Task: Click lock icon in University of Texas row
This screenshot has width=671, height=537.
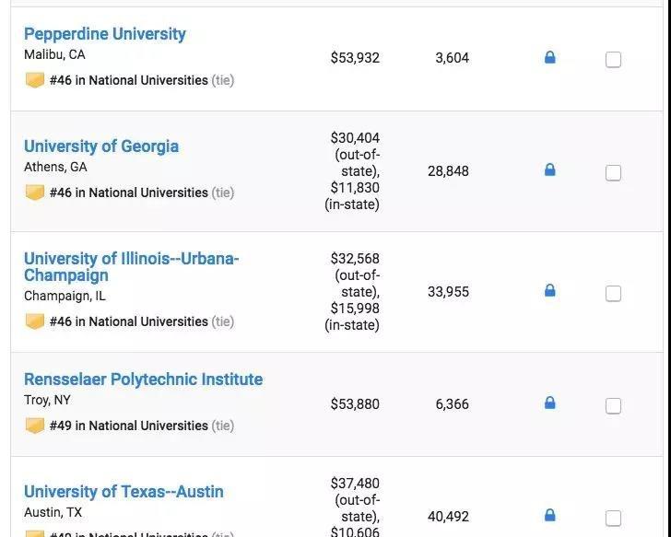Action: point(550,516)
